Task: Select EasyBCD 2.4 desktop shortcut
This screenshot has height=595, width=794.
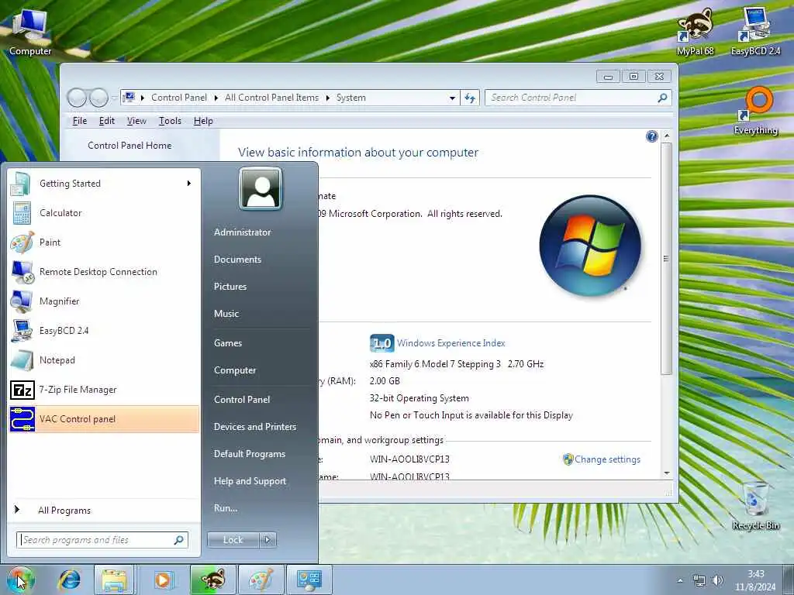Action: (x=755, y=33)
